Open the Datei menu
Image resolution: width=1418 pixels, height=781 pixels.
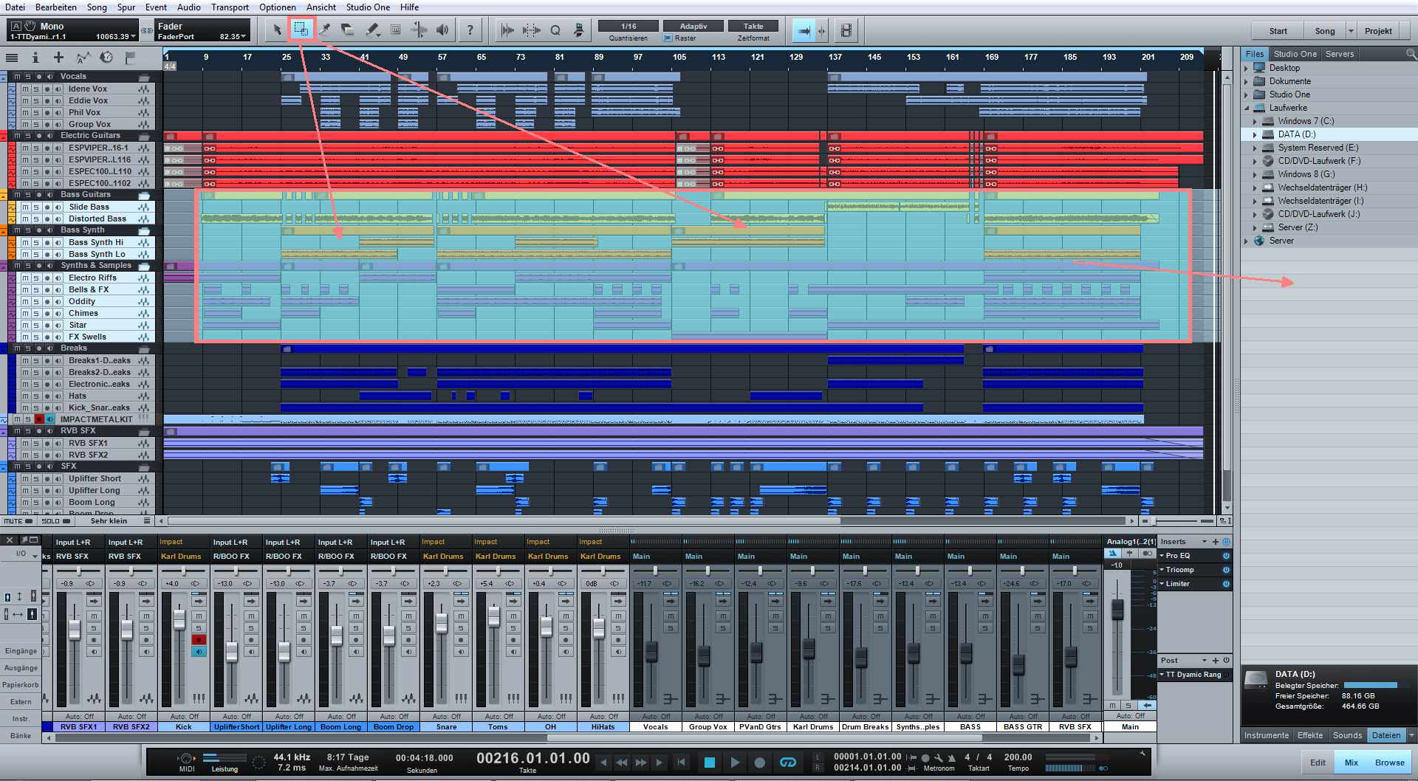(15, 7)
